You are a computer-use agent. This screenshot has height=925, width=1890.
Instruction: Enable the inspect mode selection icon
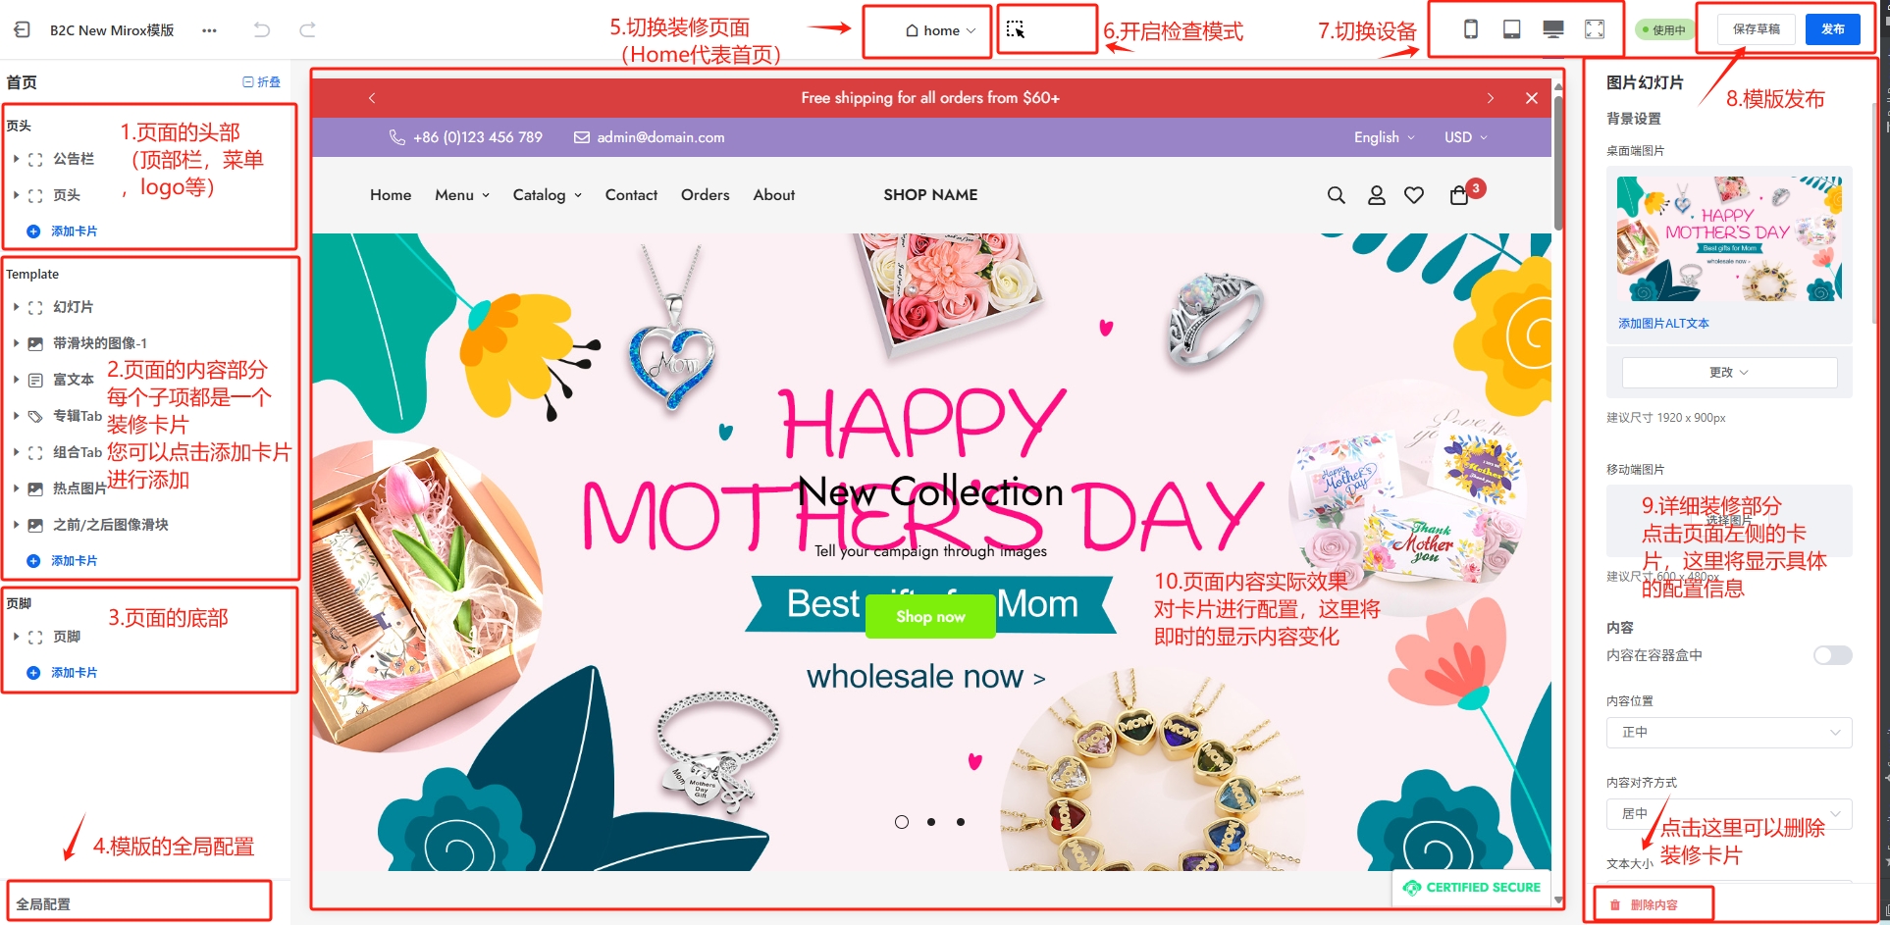1016,29
